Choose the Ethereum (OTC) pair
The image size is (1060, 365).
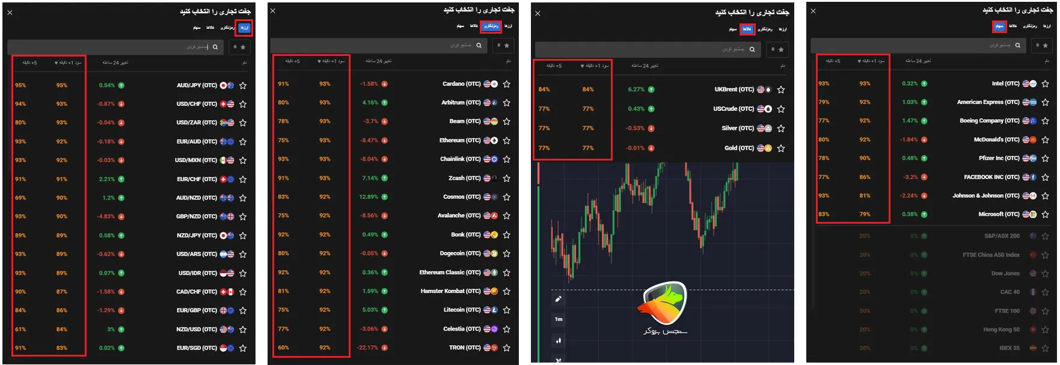459,140
